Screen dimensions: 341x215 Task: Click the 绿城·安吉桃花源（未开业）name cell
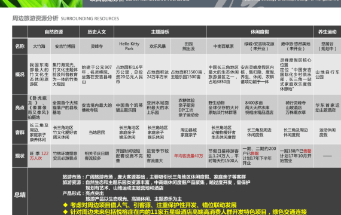tap(259, 46)
